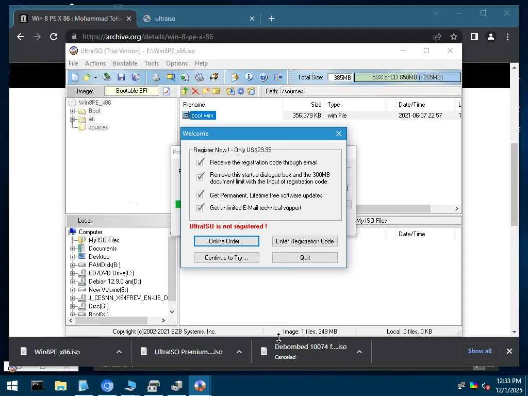
Task: Click the red X Delete icon
Action: point(195,91)
